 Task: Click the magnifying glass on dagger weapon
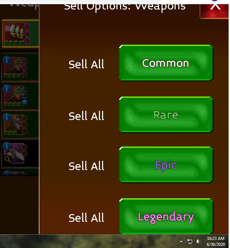(x=8, y=160)
